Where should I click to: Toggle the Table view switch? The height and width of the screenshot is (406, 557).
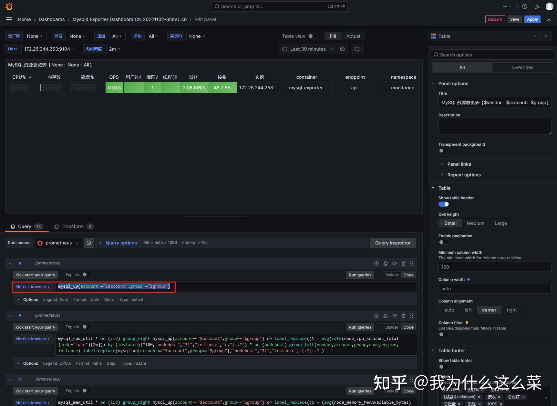(313, 36)
